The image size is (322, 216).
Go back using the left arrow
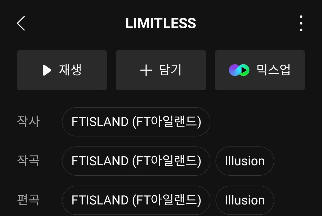tap(21, 23)
